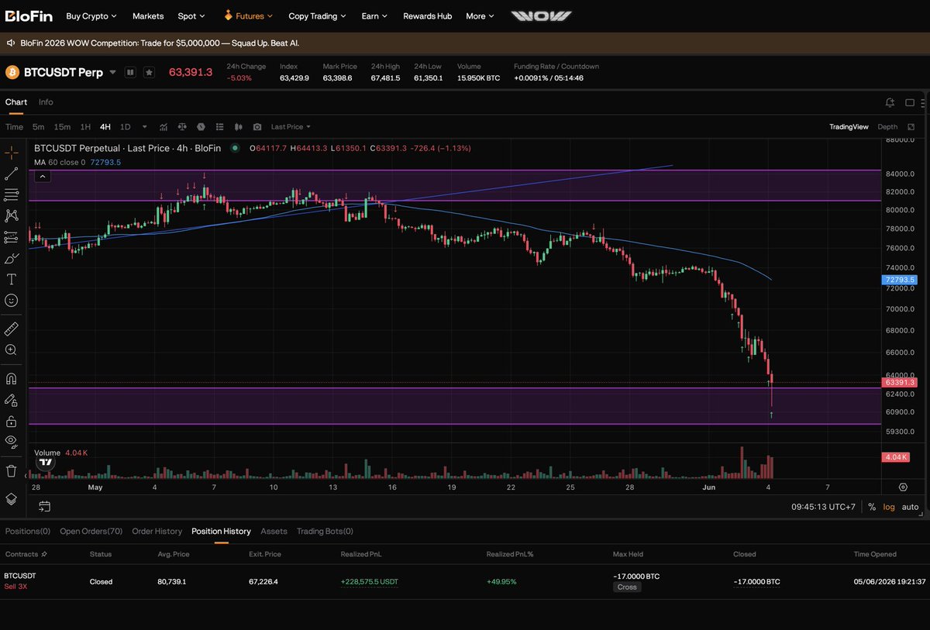The height and width of the screenshot is (630, 930).
Task: Change candlestick chart style icon
Action: point(239,127)
